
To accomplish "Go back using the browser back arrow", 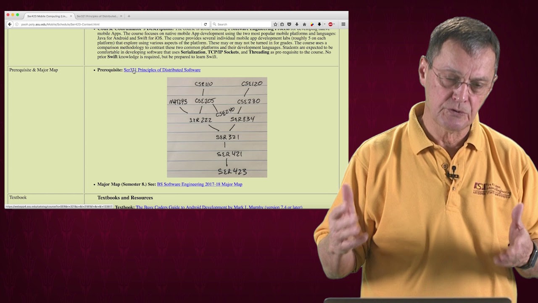I will [10, 24].
